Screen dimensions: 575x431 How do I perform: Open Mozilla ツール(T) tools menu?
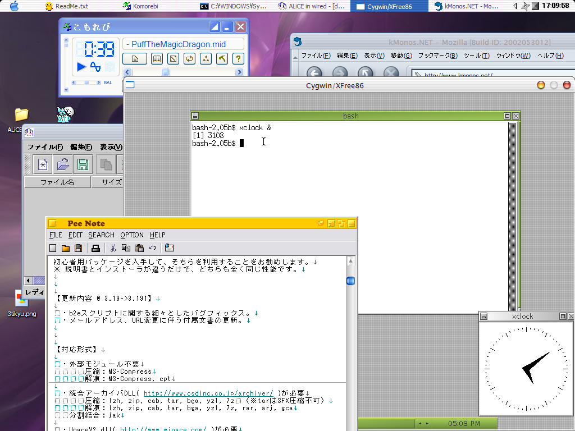477,56
